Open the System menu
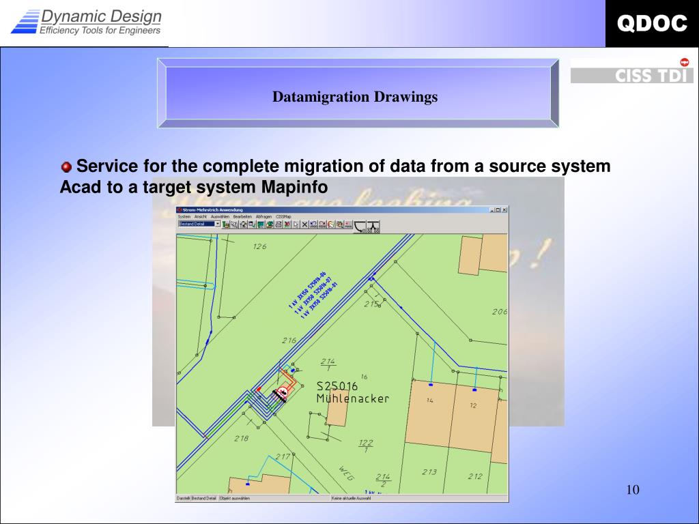The width and height of the screenshot is (699, 524). click(184, 217)
